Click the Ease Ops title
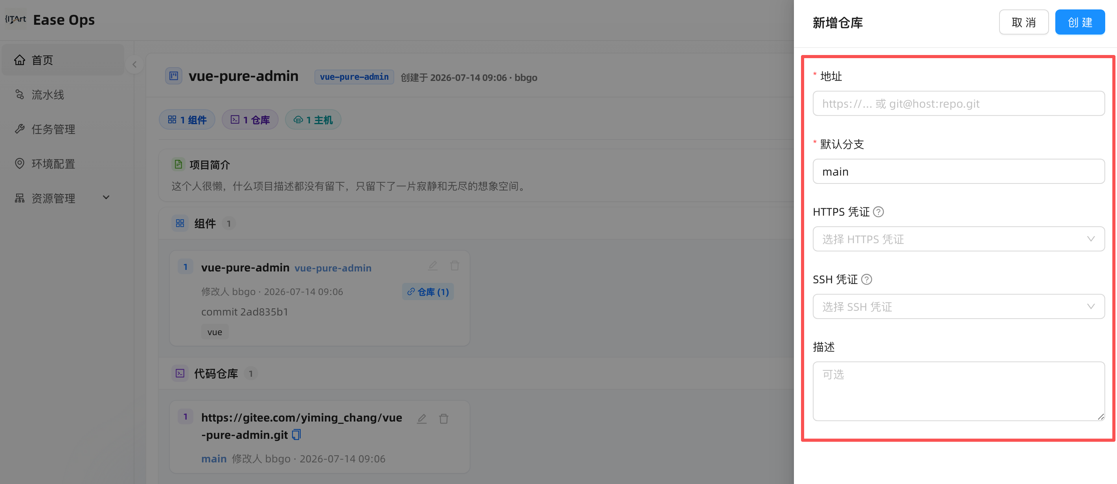 [64, 20]
